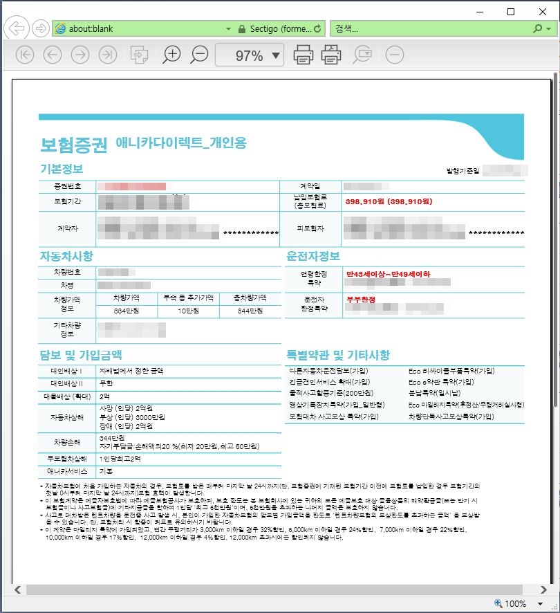Viewport: 560px width, 613px height.
Task: Click total vehicle price 344만원 cell
Action: tap(250, 311)
